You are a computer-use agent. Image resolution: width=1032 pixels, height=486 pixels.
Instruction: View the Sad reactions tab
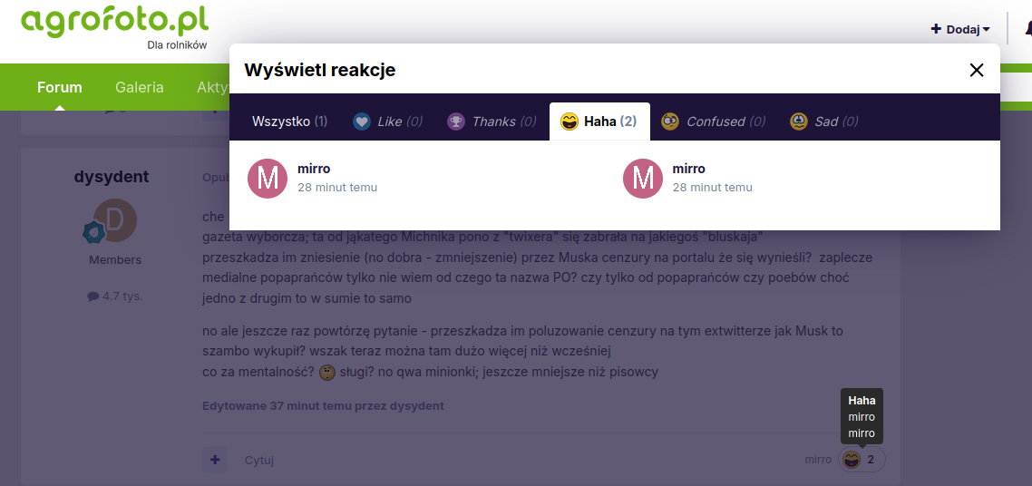click(x=823, y=121)
